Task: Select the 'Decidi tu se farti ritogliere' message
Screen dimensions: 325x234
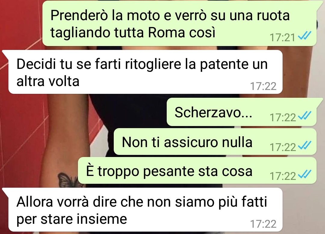Action: click(x=145, y=72)
